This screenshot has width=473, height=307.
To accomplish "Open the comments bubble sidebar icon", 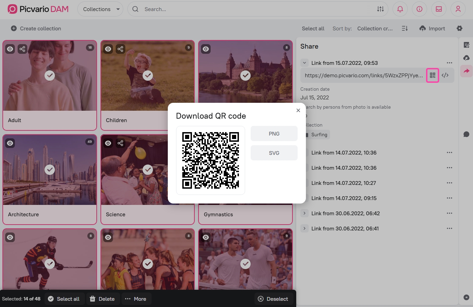I will coord(466,134).
